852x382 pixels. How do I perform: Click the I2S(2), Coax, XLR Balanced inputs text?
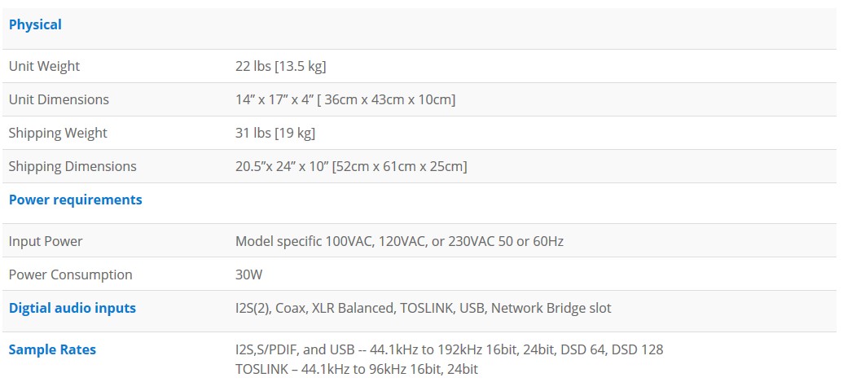314,308
